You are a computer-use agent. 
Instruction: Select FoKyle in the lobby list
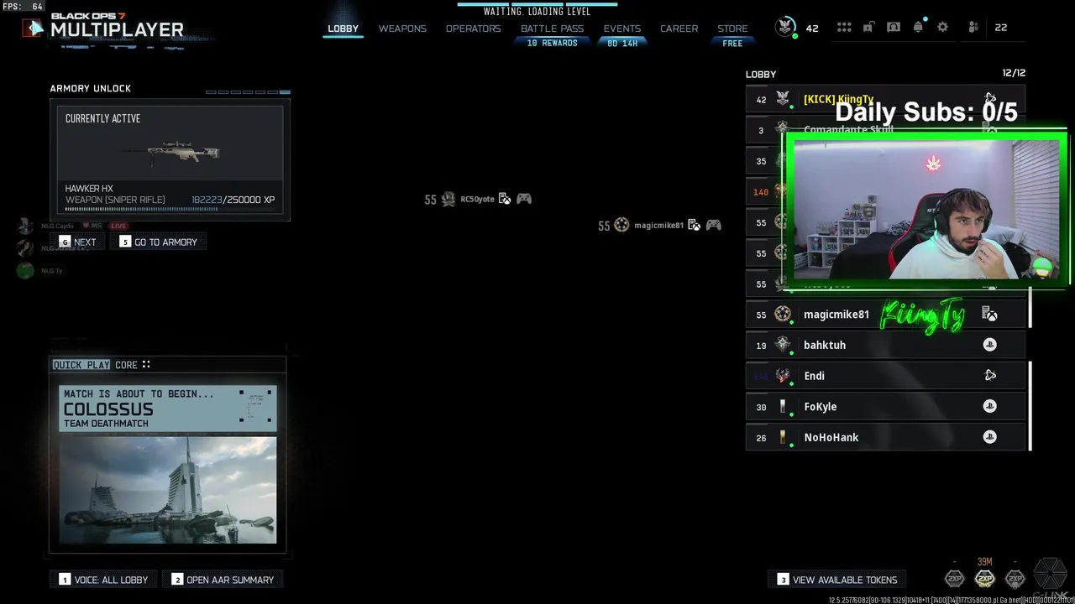click(885, 406)
